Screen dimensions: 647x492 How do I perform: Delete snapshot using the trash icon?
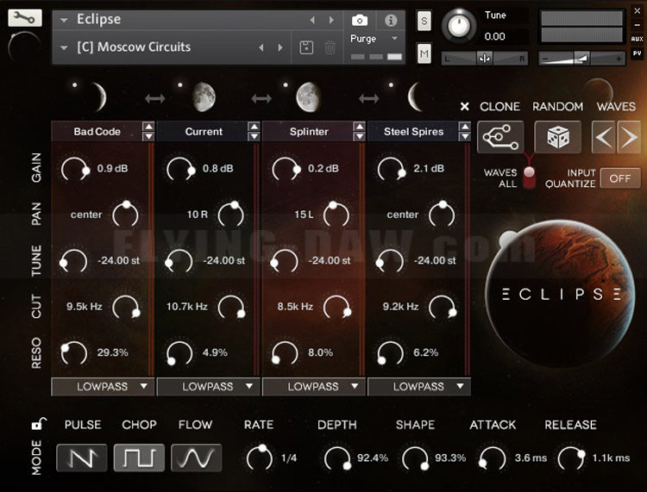pos(330,47)
